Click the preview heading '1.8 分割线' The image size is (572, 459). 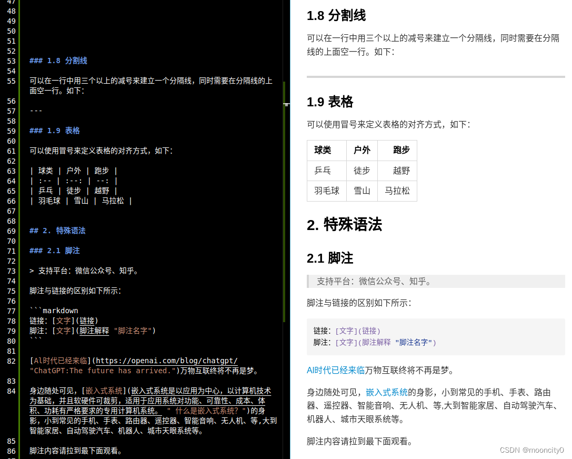[x=336, y=16]
